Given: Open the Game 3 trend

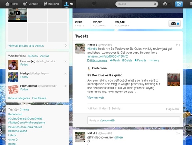Looking at the screenshot, I should (13, 140).
